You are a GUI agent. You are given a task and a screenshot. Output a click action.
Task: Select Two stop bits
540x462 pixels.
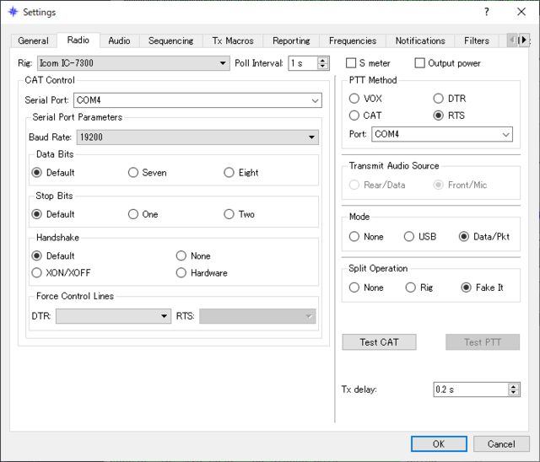tap(229, 214)
